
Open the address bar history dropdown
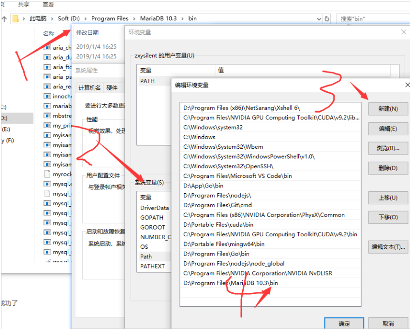[x=318, y=19]
